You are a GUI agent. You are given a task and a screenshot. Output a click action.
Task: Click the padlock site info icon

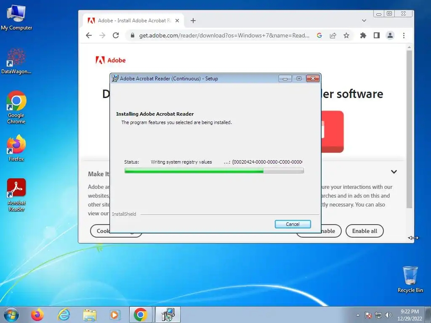coord(133,35)
